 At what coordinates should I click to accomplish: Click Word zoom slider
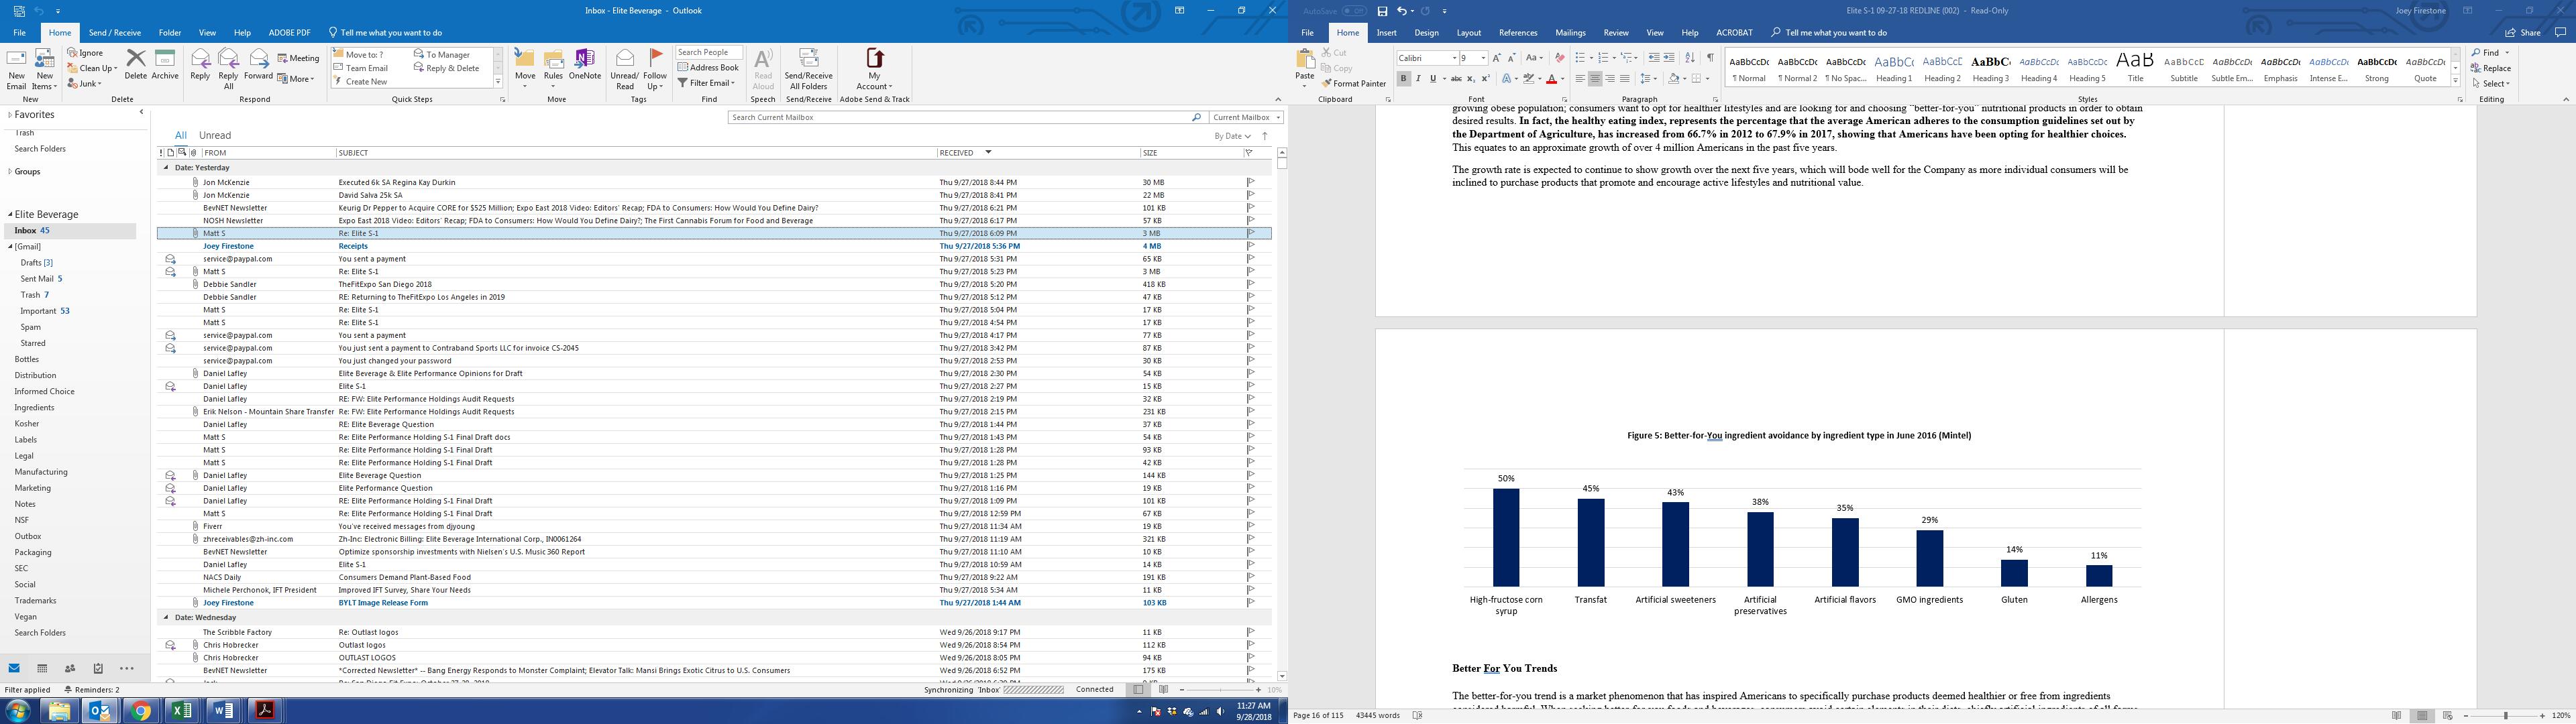(2506, 716)
